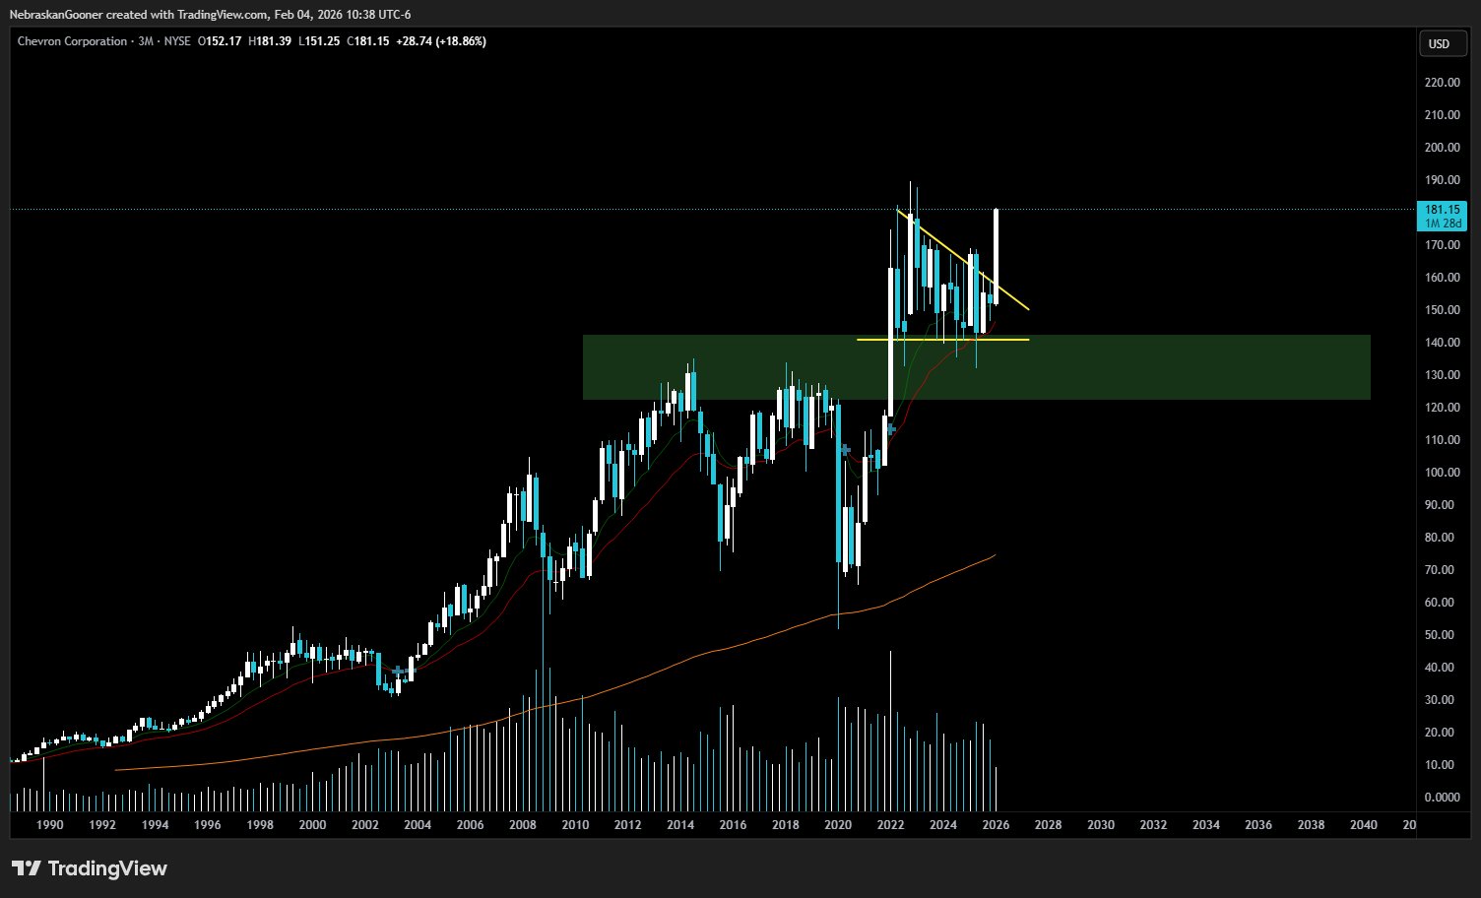The image size is (1481, 898).
Task: Click the 2018 time axis label
Action: [x=785, y=825]
